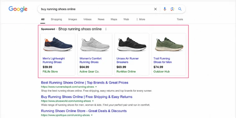Expand runnersdepot.com URL dropdown arrow

coord(96,87)
